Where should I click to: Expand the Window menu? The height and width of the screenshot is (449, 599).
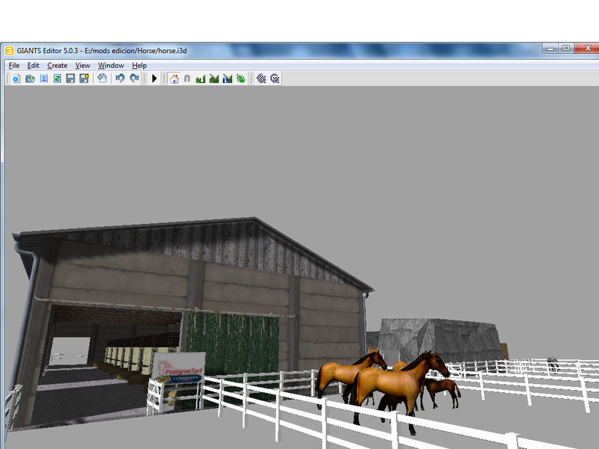(x=111, y=66)
